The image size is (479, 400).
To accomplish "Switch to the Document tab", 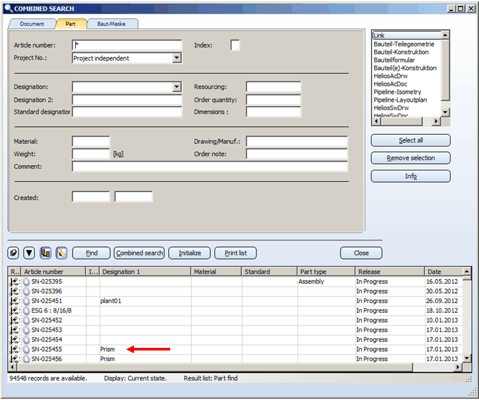I will coord(32,24).
